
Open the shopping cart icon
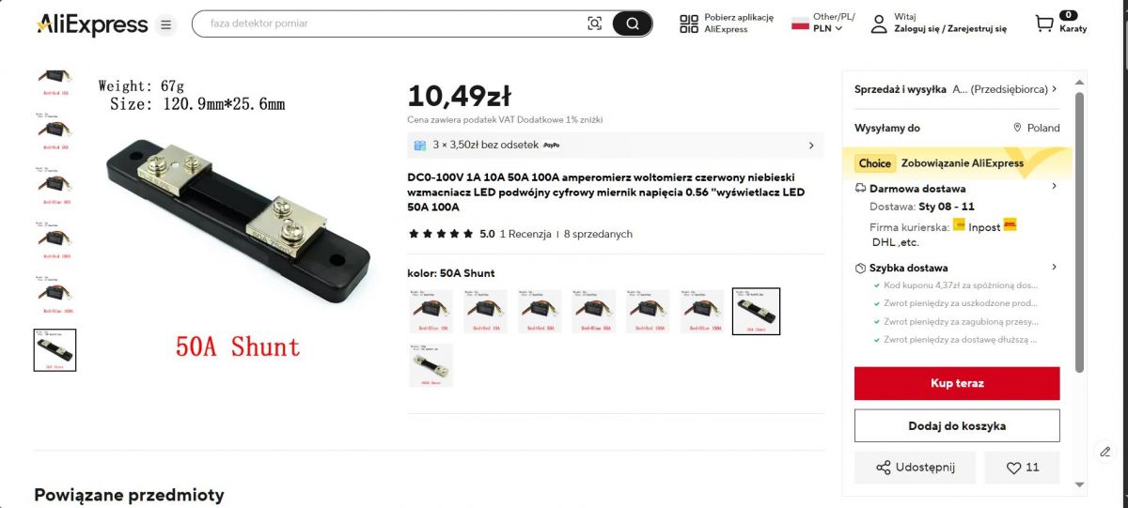tap(1043, 23)
